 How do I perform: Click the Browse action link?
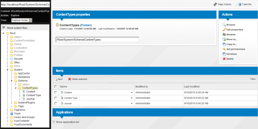tap(231, 25)
